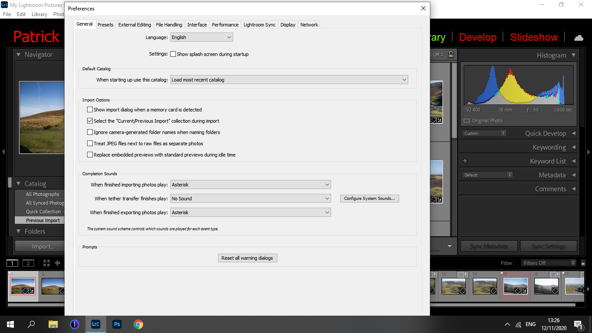Open the "When starting up use this catalog" dropdown

[x=289, y=79]
